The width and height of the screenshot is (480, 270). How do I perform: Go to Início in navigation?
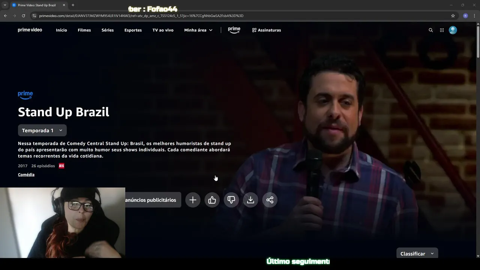point(61,30)
